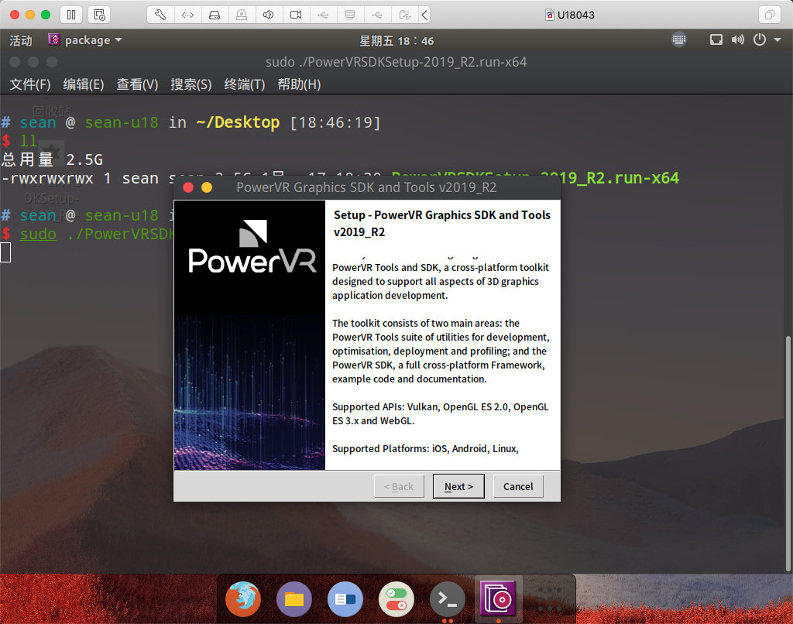Take a VM snapshot from the toolbar

[x=99, y=15]
